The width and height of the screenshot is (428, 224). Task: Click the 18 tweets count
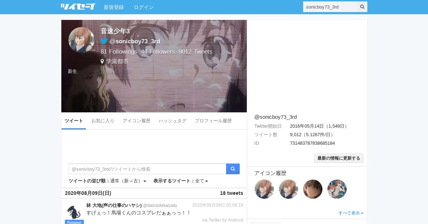(231, 193)
